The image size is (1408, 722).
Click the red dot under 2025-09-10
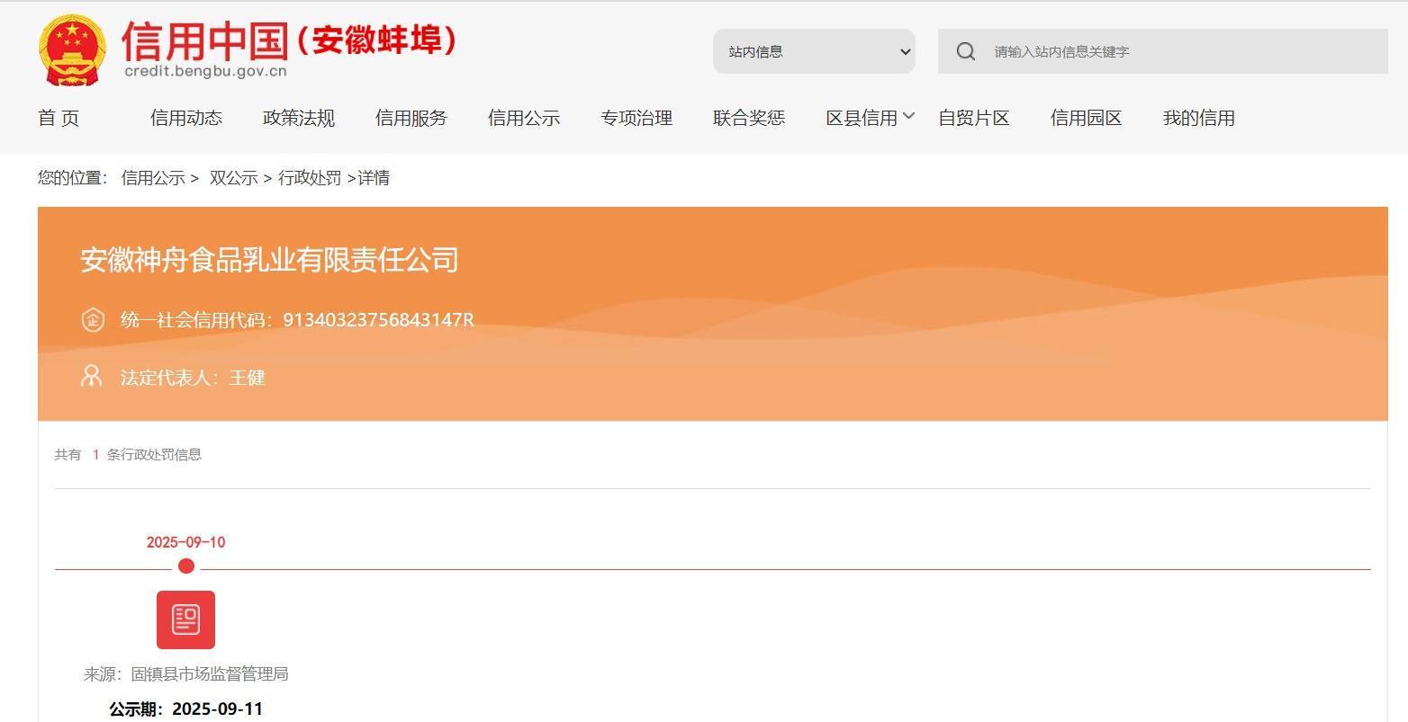(x=185, y=566)
